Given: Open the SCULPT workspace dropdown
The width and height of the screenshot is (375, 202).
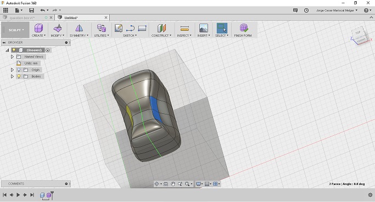Looking at the screenshot, I should (x=16, y=30).
